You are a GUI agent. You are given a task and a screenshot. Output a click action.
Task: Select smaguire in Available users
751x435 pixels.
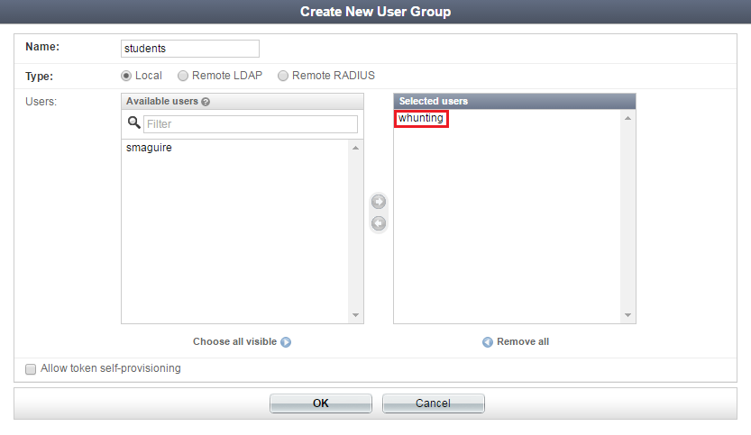[x=150, y=148]
